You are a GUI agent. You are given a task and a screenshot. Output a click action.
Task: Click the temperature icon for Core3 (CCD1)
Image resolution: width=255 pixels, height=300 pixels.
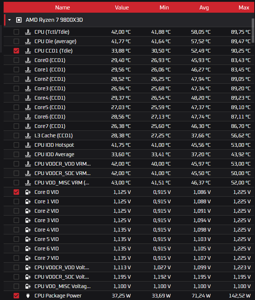click(28, 88)
